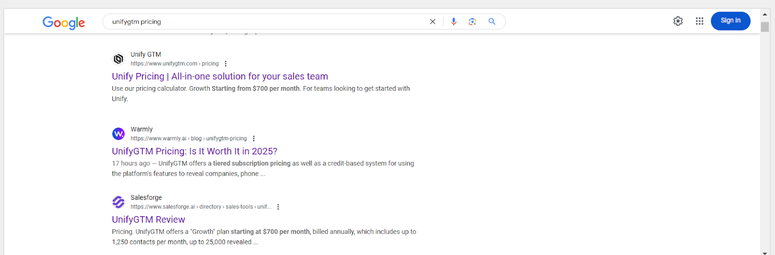Open 'UnifyGTM Pricing: Is It Worth It in 2025?'
The height and width of the screenshot is (255, 775).
pyautogui.click(x=195, y=151)
